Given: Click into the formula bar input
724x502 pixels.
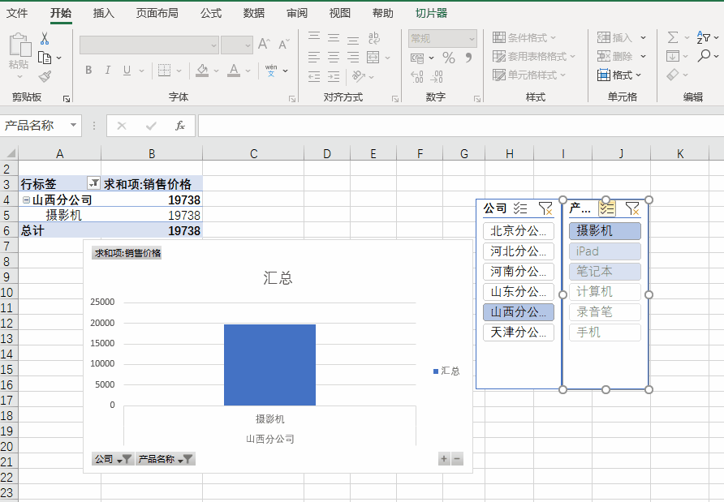Looking at the screenshot, I should pyautogui.click(x=461, y=126).
